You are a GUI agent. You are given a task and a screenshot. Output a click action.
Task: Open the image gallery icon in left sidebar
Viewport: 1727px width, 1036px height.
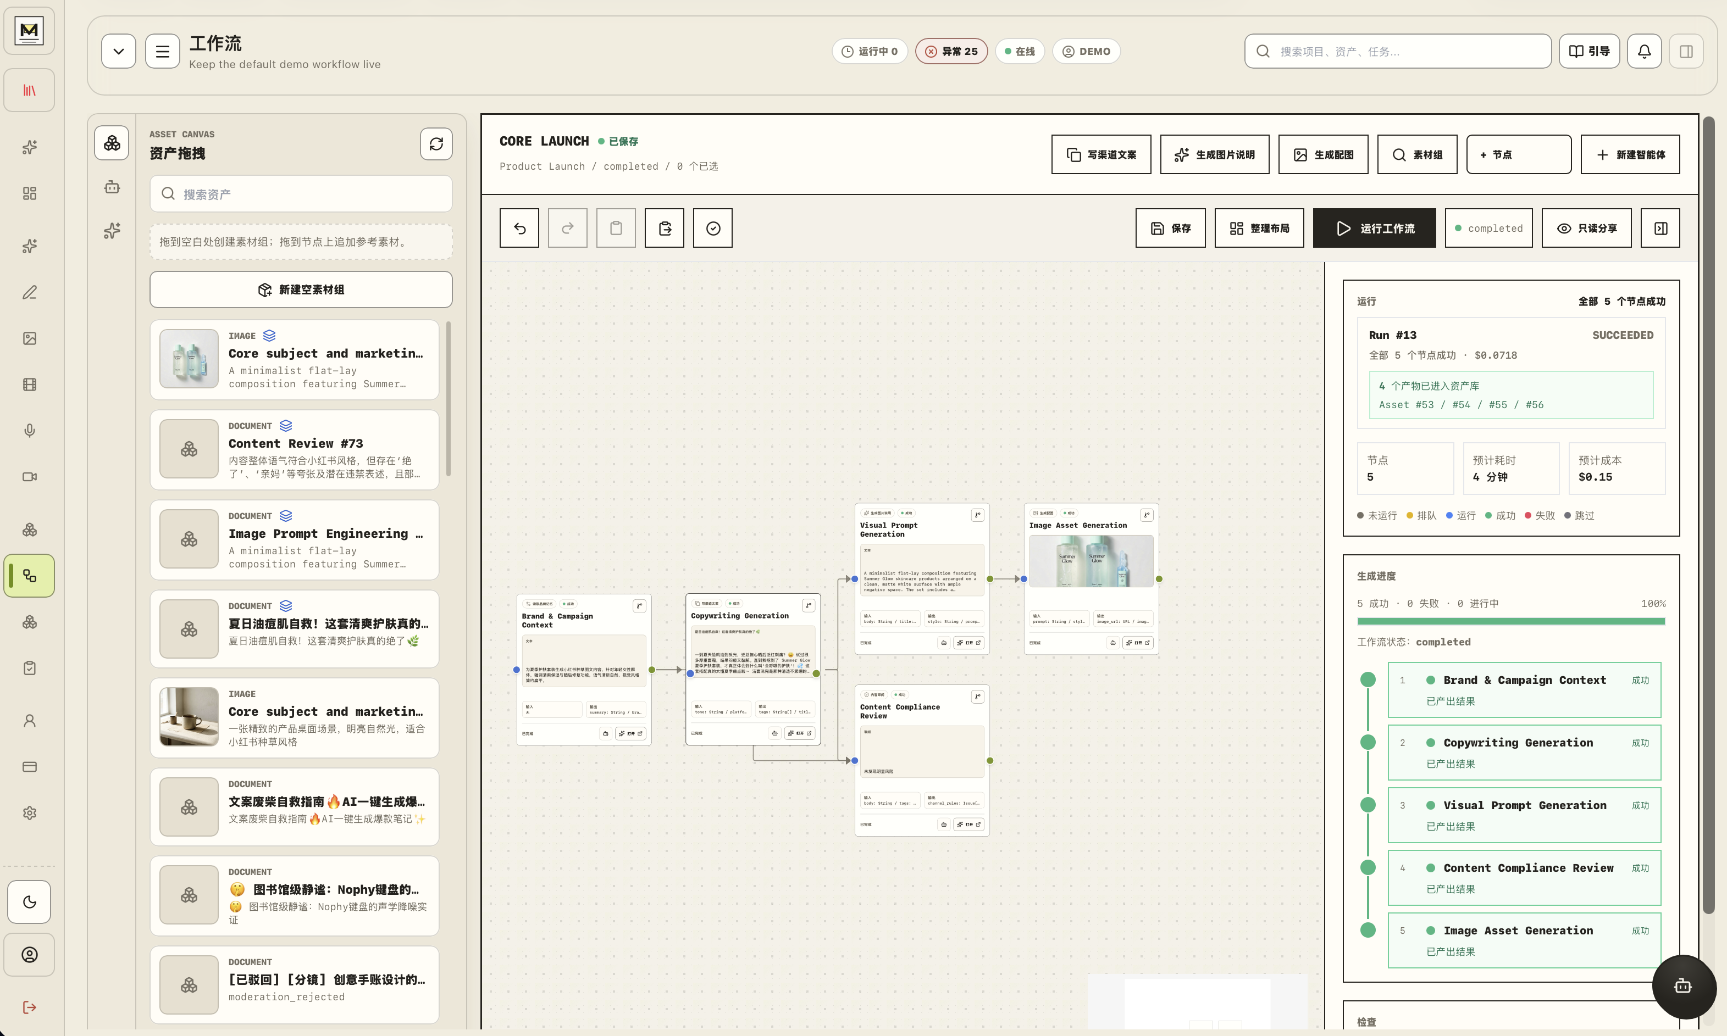click(29, 338)
